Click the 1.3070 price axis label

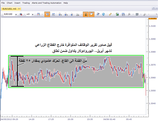(152, 65)
